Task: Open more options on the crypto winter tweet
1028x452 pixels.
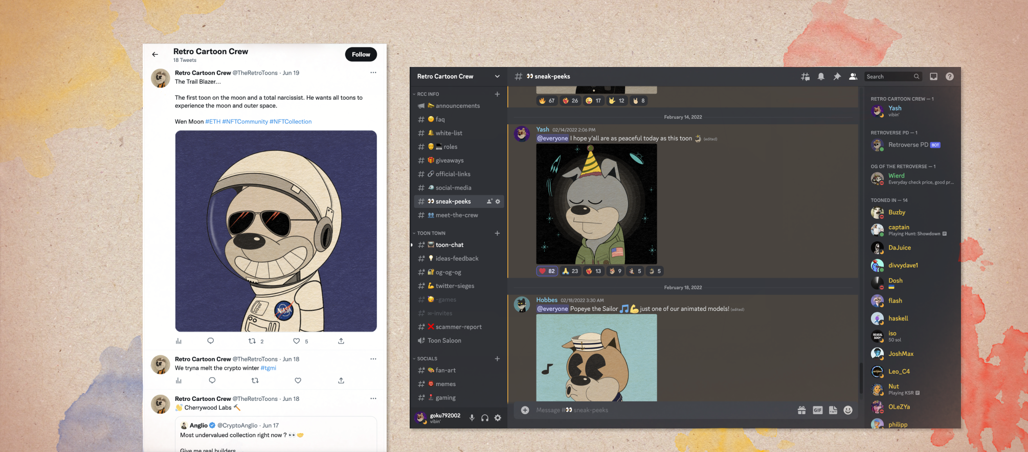Action: click(373, 359)
